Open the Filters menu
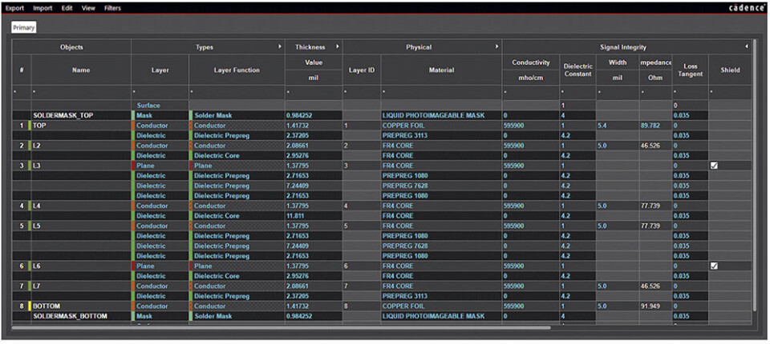Image resolution: width=770 pixels, height=344 pixels. tap(112, 8)
